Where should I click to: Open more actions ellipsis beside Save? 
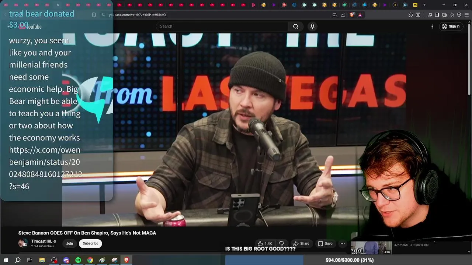click(x=343, y=243)
